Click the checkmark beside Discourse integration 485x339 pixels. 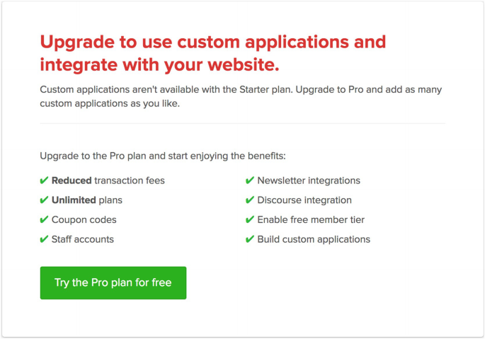250,200
